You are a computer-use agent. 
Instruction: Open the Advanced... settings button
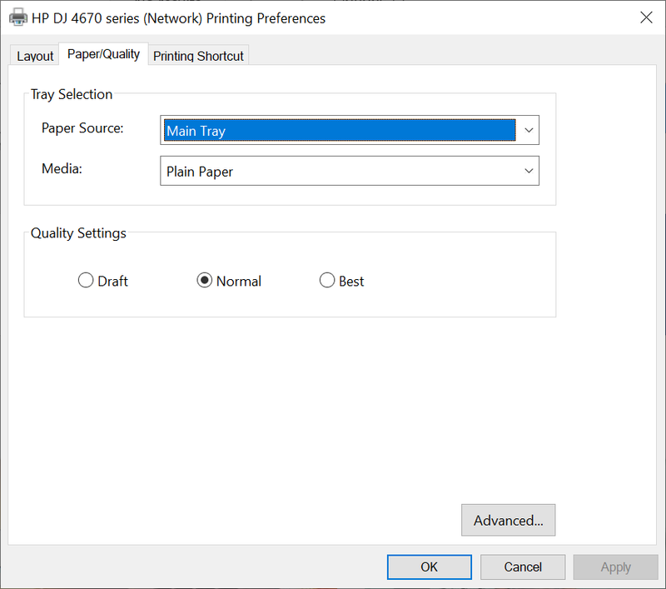(x=508, y=521)
